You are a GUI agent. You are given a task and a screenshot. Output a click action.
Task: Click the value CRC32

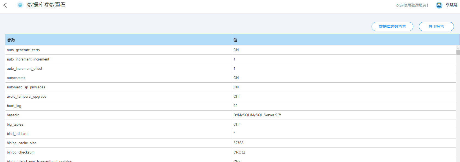pyautogui.click(x=239, y=152)
